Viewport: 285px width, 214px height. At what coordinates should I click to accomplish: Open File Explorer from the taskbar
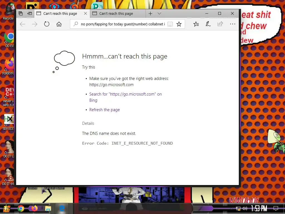pyautogui.click(x=48, y=208)
